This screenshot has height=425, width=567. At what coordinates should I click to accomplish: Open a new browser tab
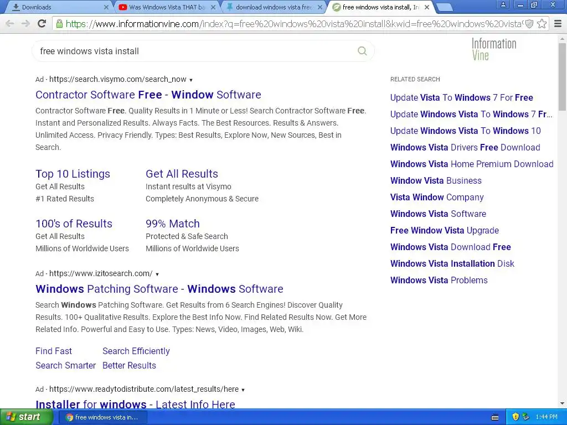(444, 7)
